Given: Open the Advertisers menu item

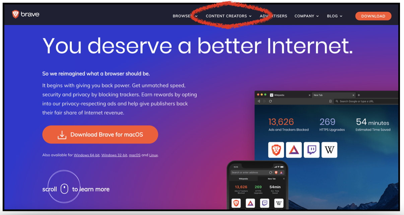Looking at the screenshot, I should 273,16.
